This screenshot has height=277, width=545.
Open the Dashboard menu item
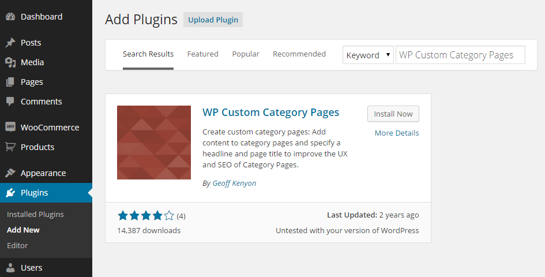42,17
